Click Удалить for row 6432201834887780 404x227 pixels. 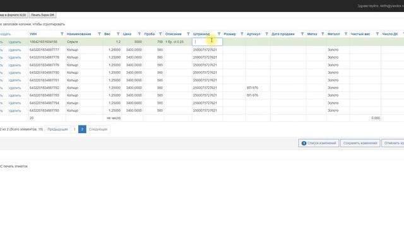click(15, 73)
